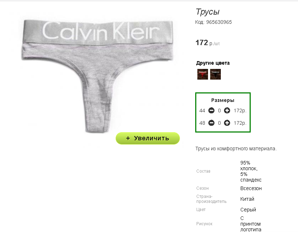The height and width of the screenshot is (232, 298).
Task: Decrease quantity for size 48
Action: pyautogui.click(x=211, y=123)
